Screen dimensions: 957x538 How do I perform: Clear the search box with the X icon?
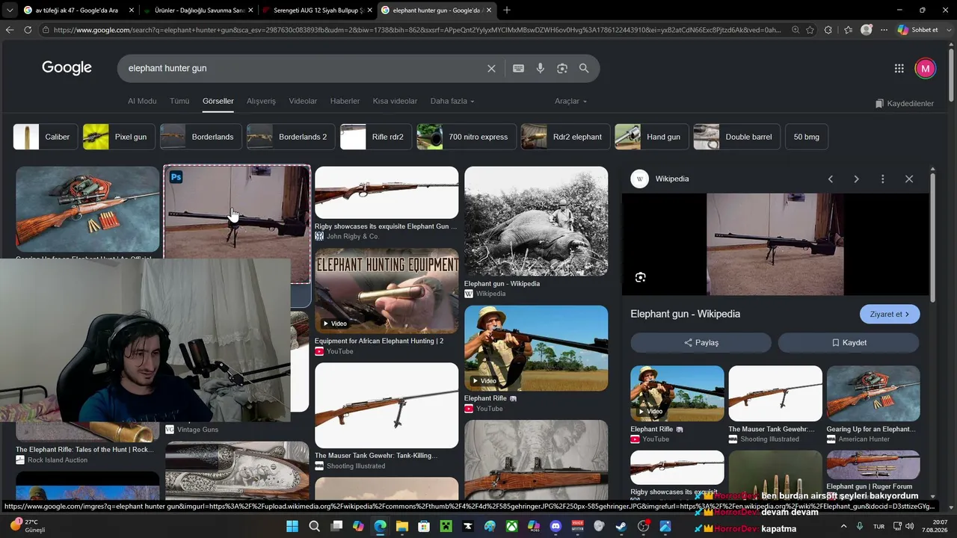pyautogui.click(x=491, y=68)
